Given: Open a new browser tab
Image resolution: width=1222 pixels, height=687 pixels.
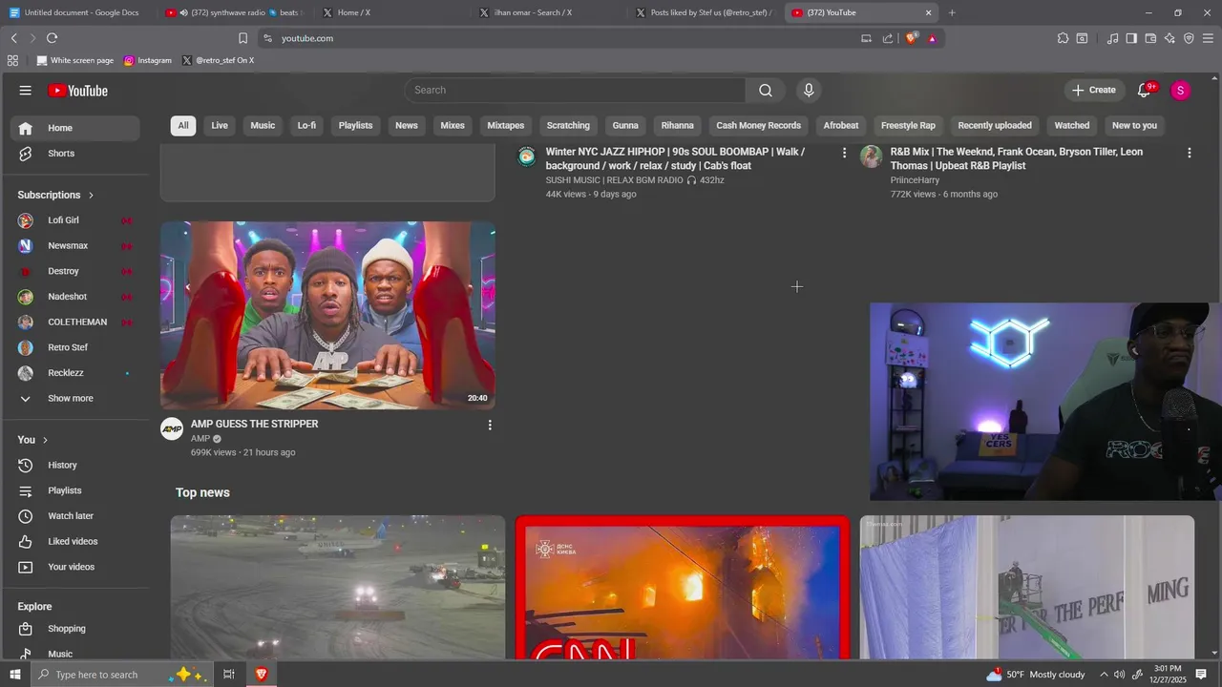Looking at the screenshot, I should pyautogui.click(x=952, y=12).
